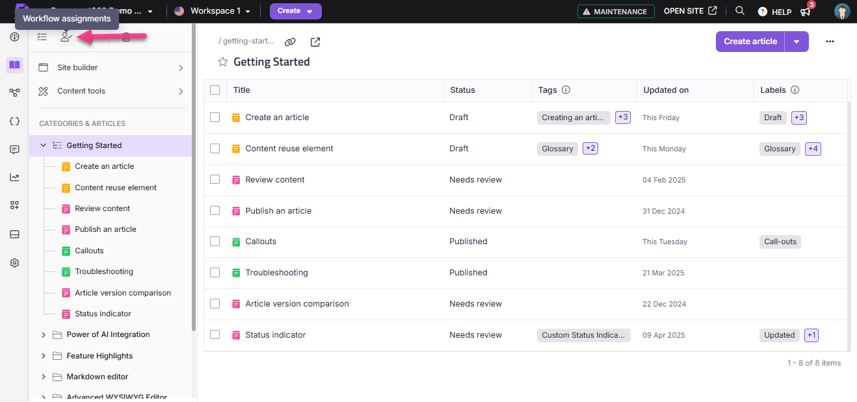The image size is (857, 402).
Task: Open the HELP menu in top bar
Action: (x=774, y=12)
